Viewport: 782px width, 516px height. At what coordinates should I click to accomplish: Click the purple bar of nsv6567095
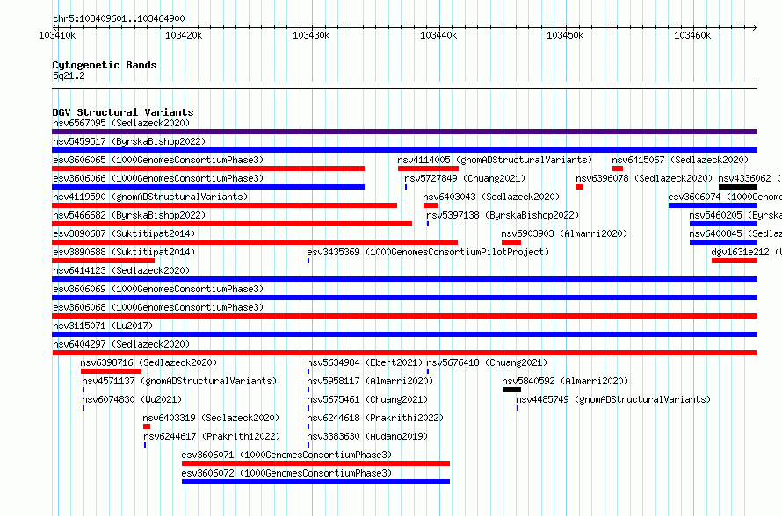pos(404,132)
